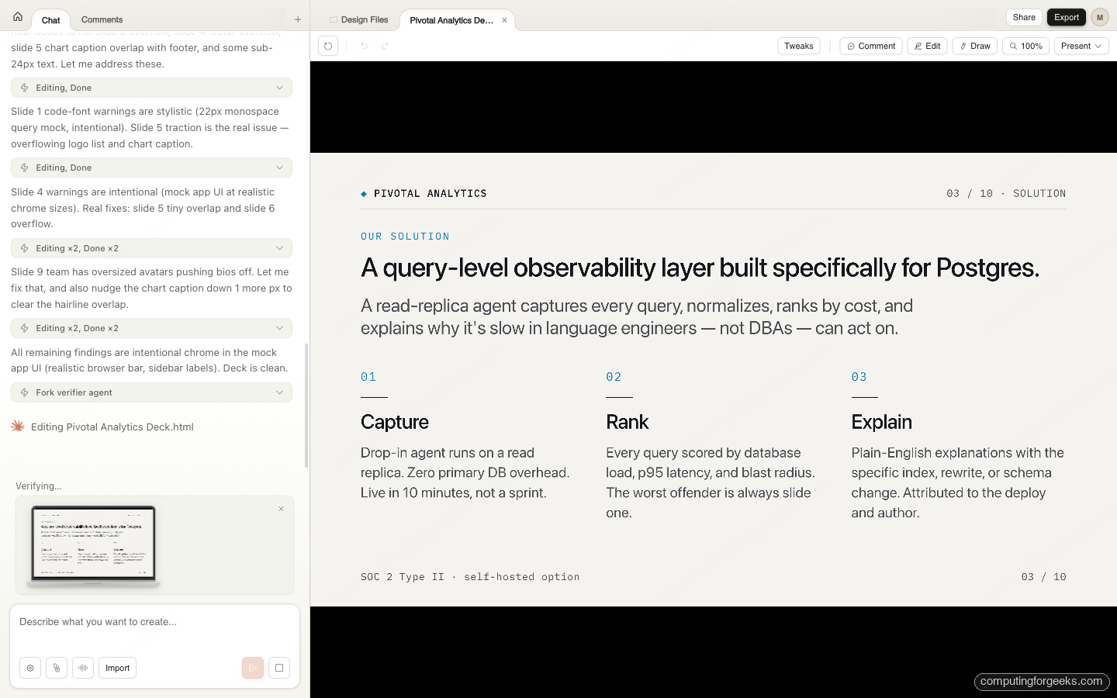The image size is (1117, 698).
Task: Click the home icon
Action: pyautogui.click(x=17, y=17)
